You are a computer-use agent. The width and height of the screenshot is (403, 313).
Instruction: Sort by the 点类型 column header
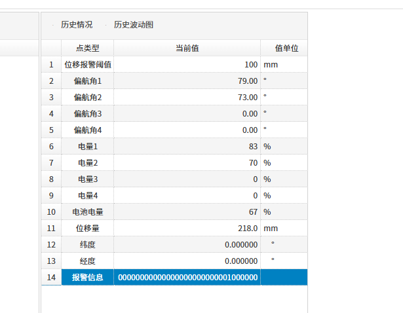click(x=87, y=48)
